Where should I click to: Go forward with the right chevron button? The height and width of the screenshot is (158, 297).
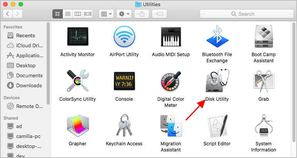click(x=18, y=14)
